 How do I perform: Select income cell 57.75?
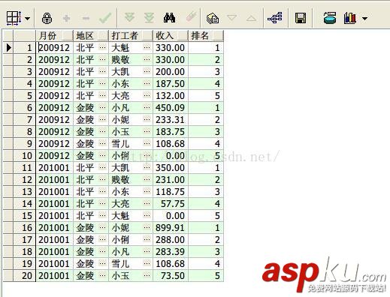coord(171,203)
